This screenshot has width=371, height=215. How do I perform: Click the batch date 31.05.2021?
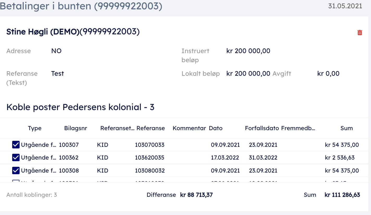click(x=345, y=6)
